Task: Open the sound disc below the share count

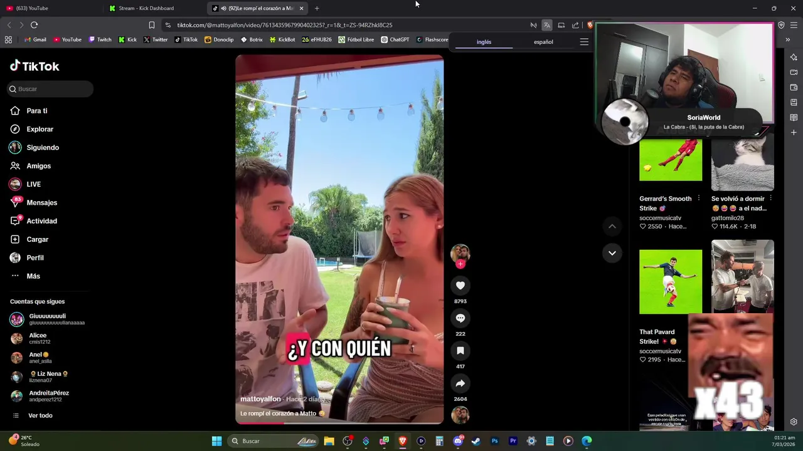Action: 460,415
